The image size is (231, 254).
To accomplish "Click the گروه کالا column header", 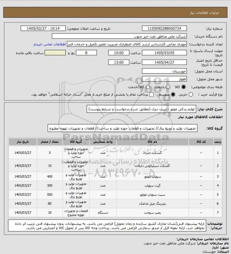I will click(x=76, y=142).
